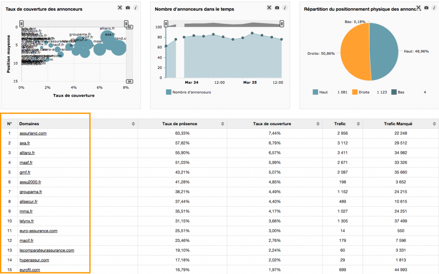Screen dimensions: 439x274
Task: Open info for Taux de couverture des annonceurs chart
Action: pos(135,8)
